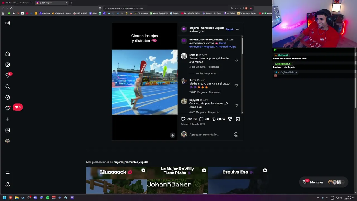Viewport: 357px width, 201px height.
Task: Open notifications with the heart sidebar icon
Action: [8, 108]
